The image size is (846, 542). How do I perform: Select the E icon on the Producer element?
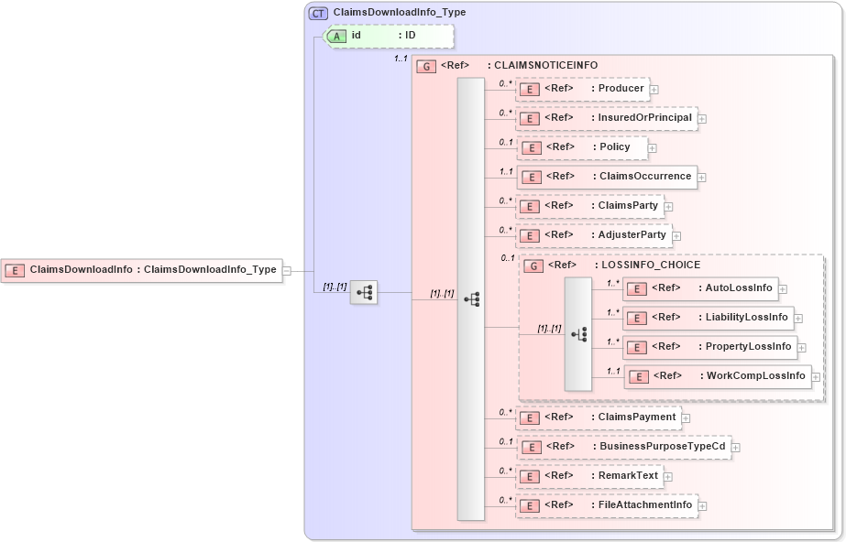[x=529, y=89]
